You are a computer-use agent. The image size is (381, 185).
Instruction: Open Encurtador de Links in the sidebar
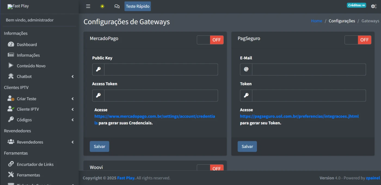35,164
